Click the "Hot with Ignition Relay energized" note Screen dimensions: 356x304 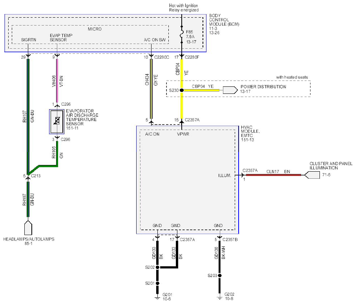click(x=184, y=8)
